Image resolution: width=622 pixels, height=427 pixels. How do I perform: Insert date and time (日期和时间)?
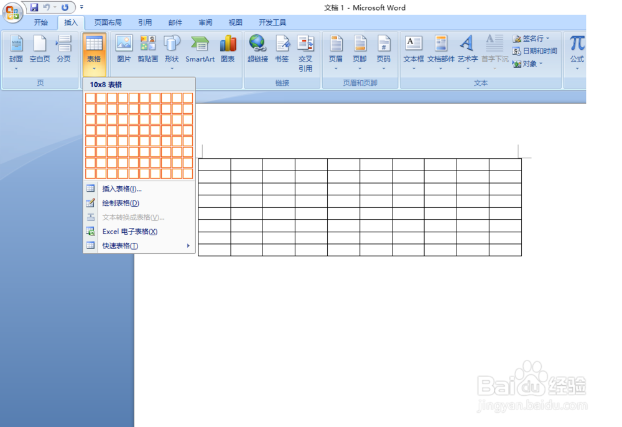(x=535, y=51)
